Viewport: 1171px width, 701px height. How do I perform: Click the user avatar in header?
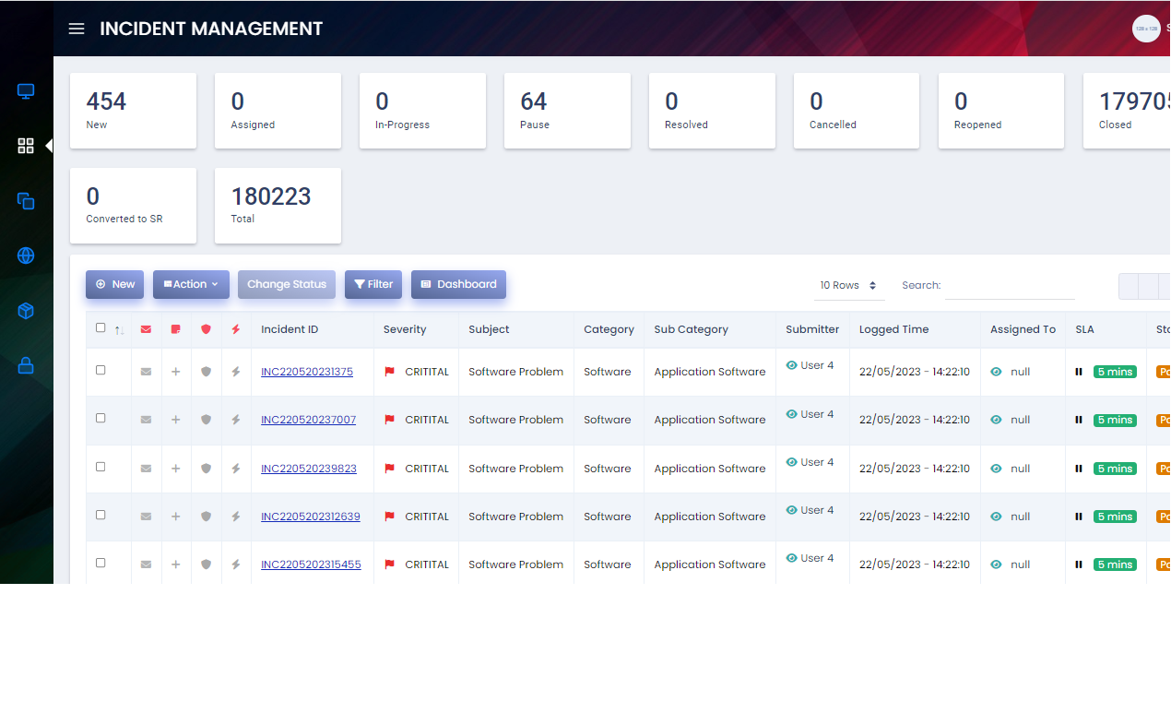(1146, 29)
